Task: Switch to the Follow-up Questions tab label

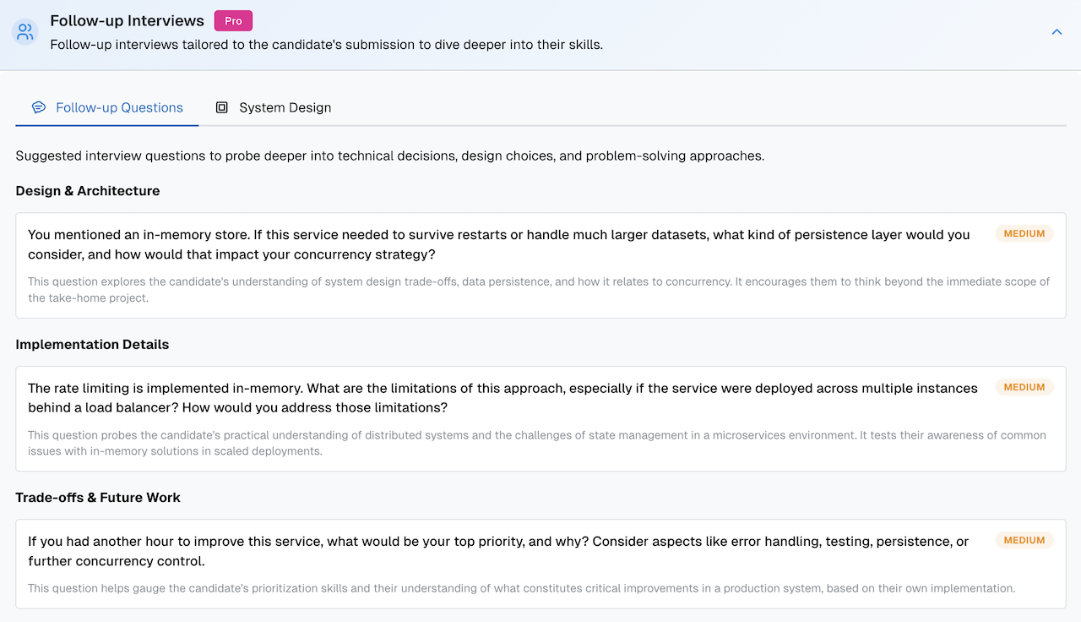Action: point(119,107)
